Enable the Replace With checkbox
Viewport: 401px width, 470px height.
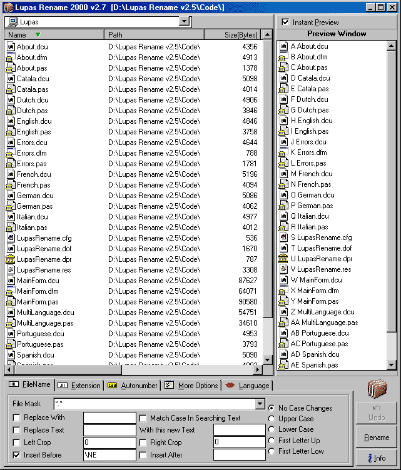click(16, 417)
